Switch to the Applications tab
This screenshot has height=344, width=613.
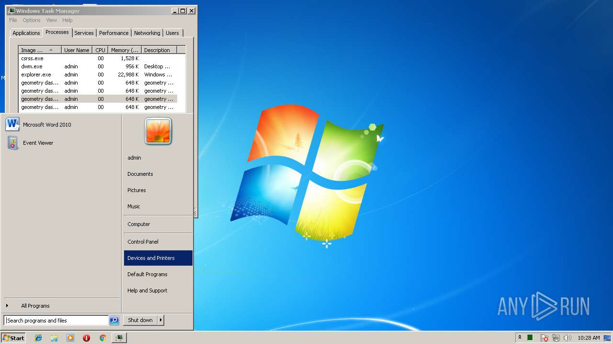26,33
